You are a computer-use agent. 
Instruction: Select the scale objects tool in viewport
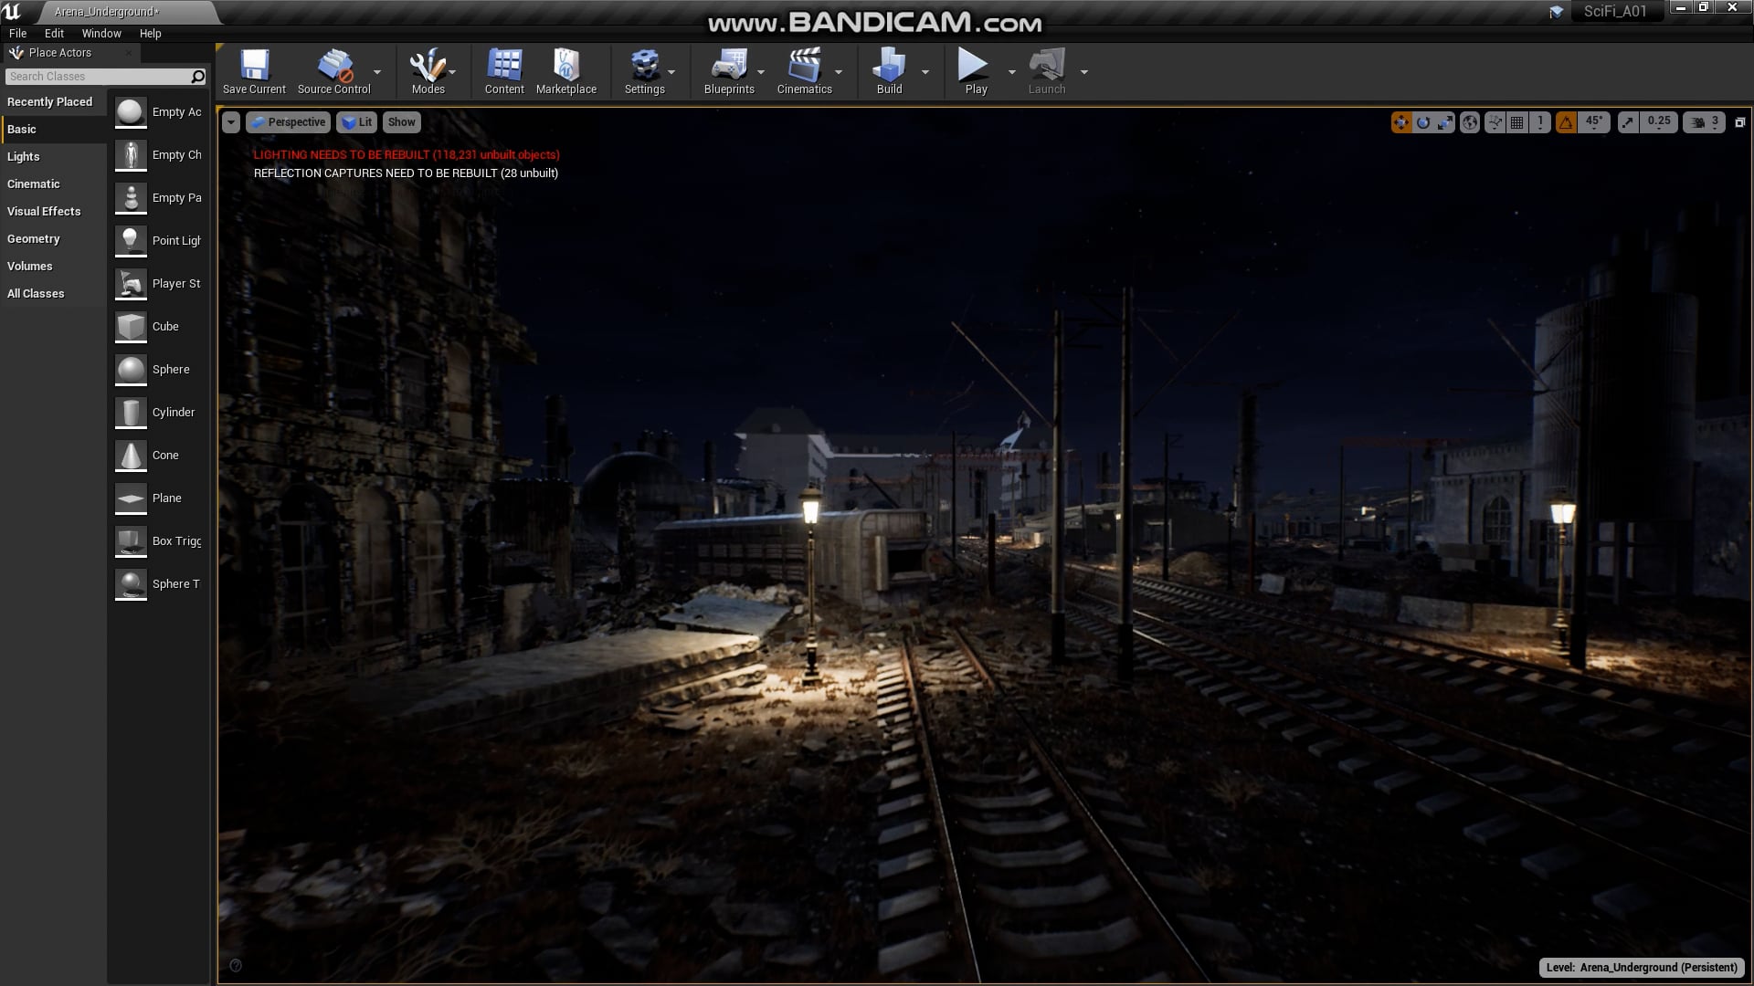(1445, 122)
